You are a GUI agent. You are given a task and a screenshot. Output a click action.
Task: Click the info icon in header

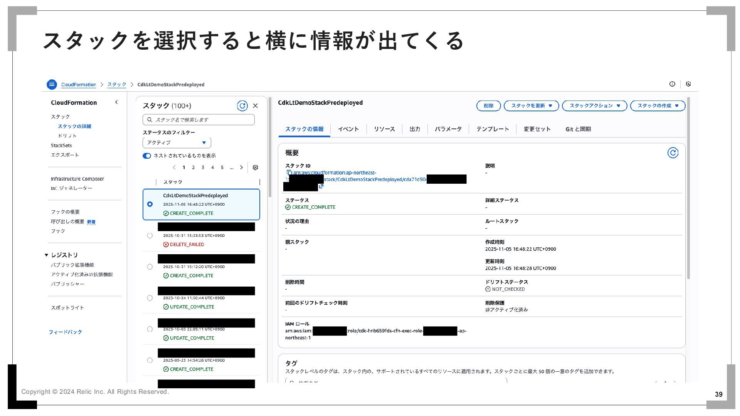click(672, 84)
